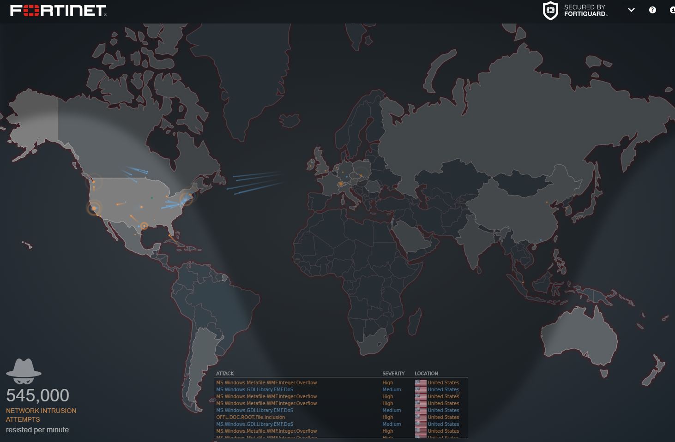Select the MS.Windows.Metafile.WMF.Integer.Overflow attack entry
The width and height of the screenshot is (675, 442).
pos(266,382)
